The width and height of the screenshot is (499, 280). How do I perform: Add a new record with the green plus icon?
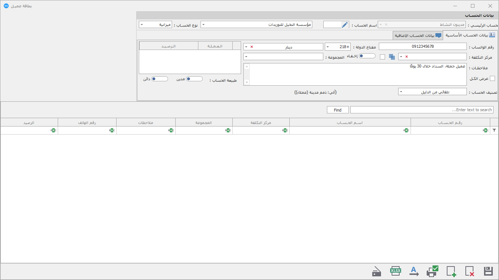(x=451, y=271)
